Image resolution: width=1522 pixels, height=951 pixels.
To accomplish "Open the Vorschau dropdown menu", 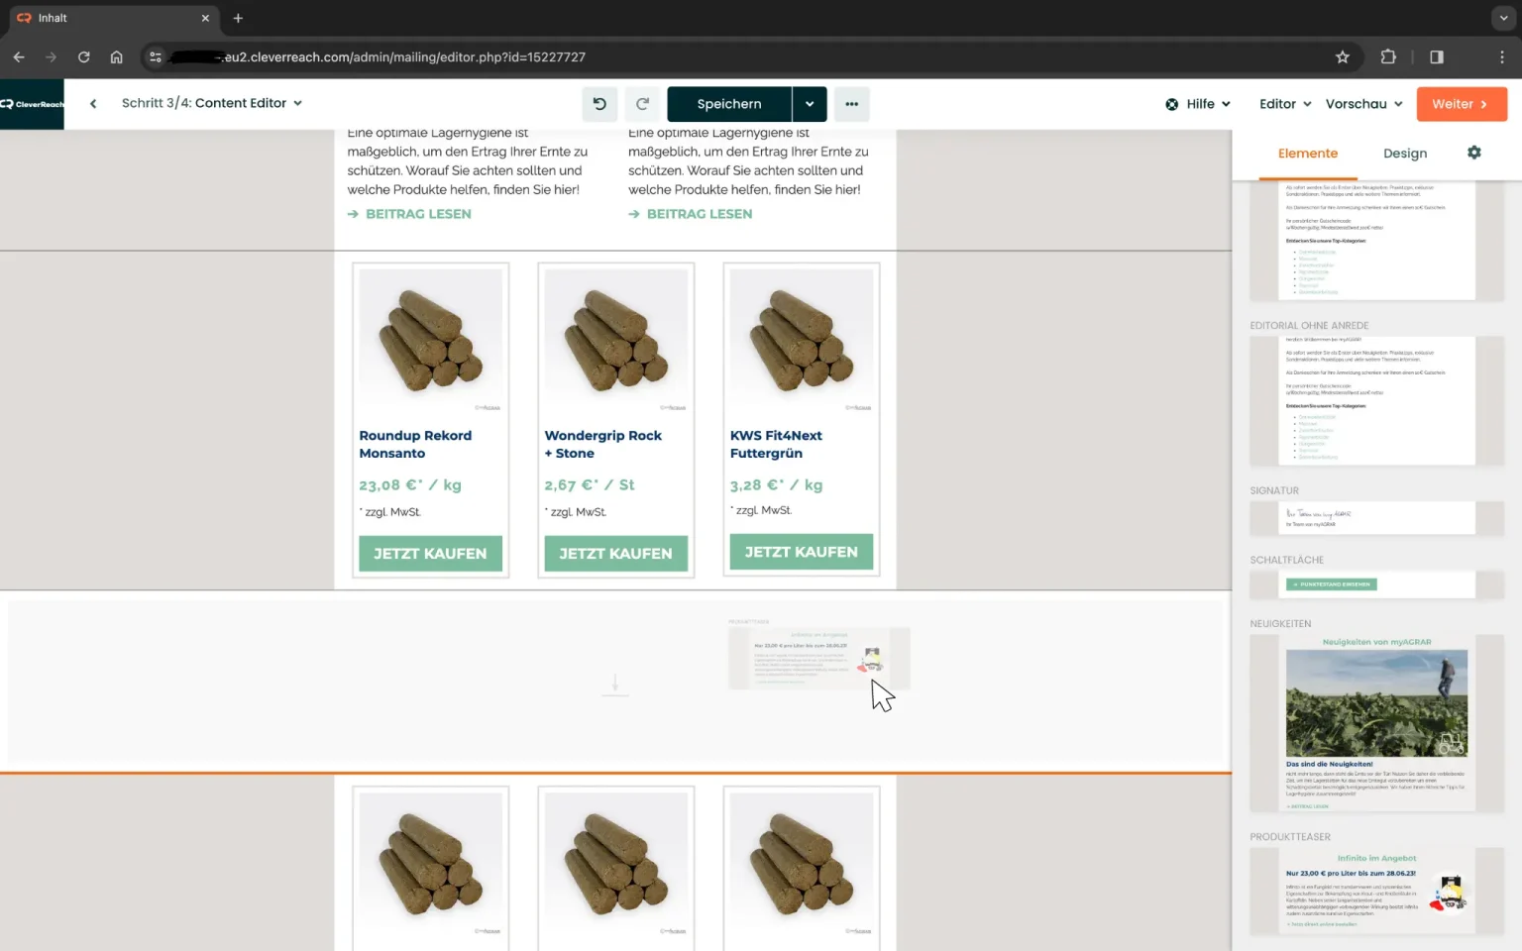I will 1364,104.
